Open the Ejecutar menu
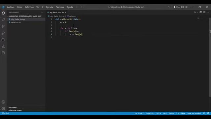211x119 pixels. (x=50, y=7)
